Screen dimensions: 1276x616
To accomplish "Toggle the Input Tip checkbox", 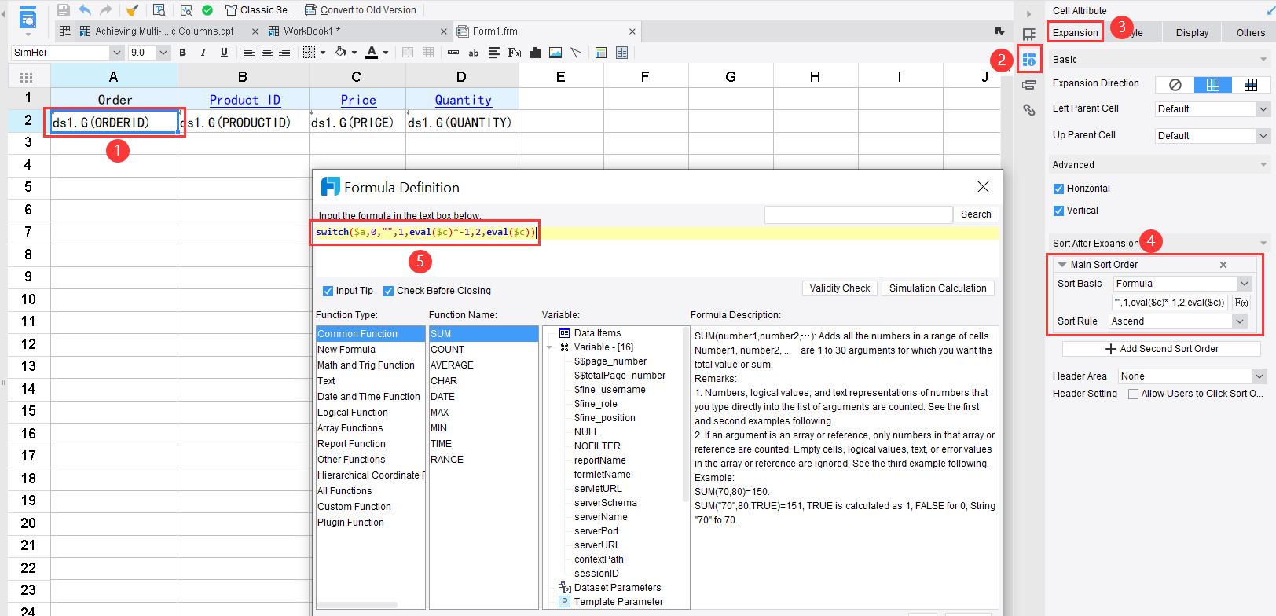I will (x=328, y=291).
